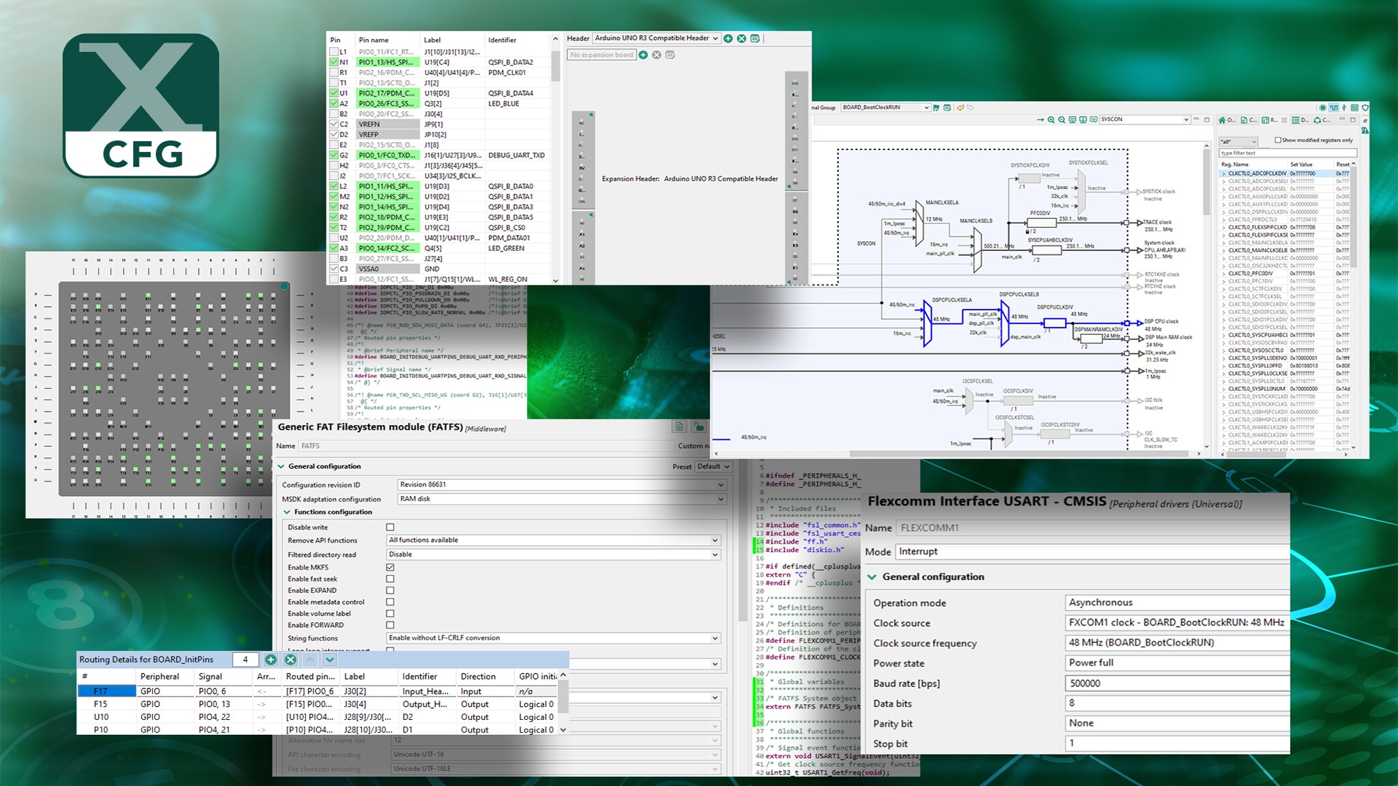The width and height of the screenshot is (1398, 786).
Task: Click the green add header icon beside the Arduino header dropdown
Action: 728,38
